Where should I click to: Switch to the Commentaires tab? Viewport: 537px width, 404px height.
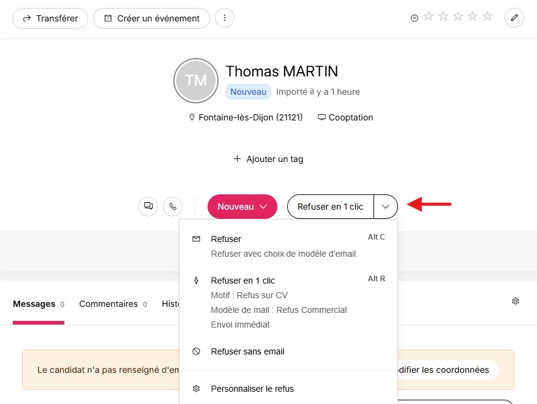click(x=113, y=304)
